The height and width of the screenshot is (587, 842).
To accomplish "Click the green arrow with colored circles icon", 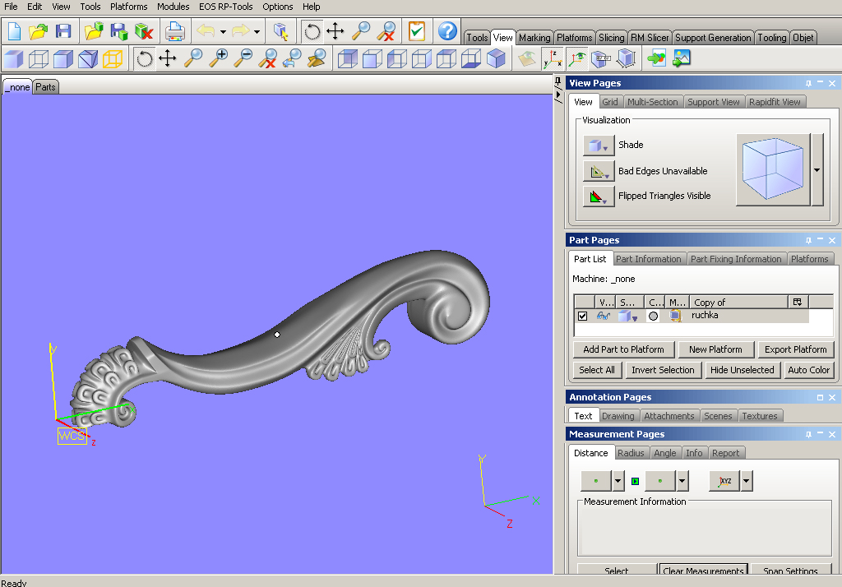I will (657, 58).
